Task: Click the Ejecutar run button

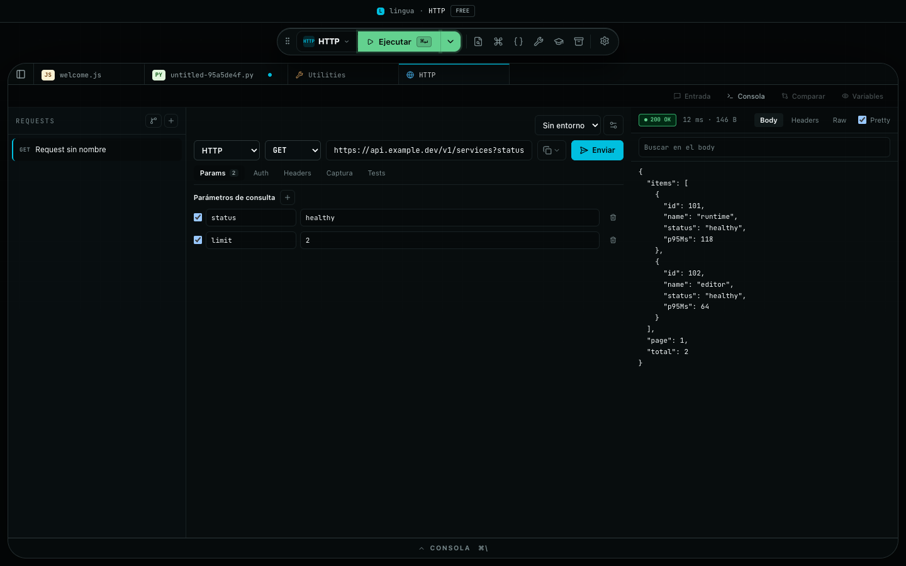Action: [x=400, y=42]
